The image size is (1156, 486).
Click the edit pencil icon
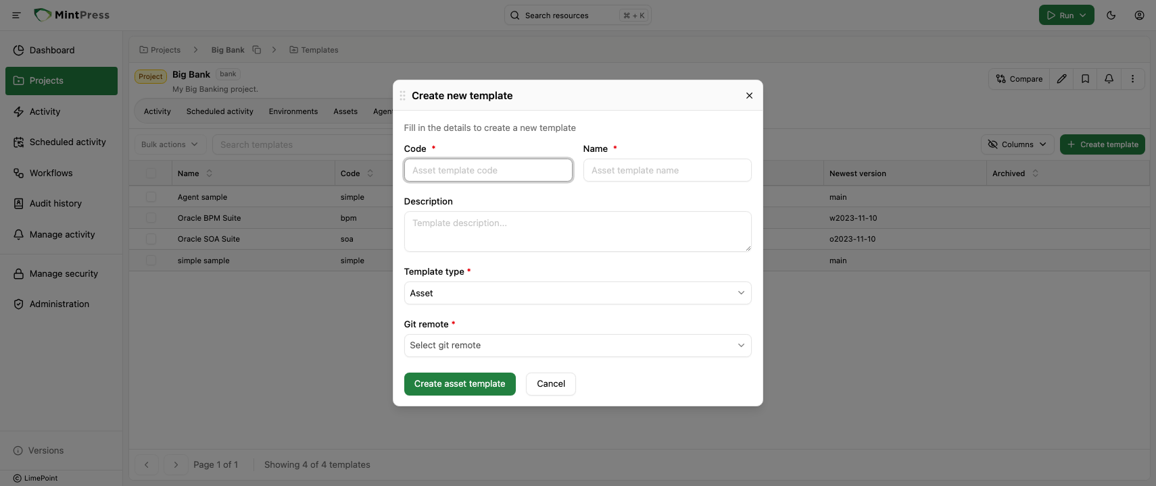coord(1061,79)
